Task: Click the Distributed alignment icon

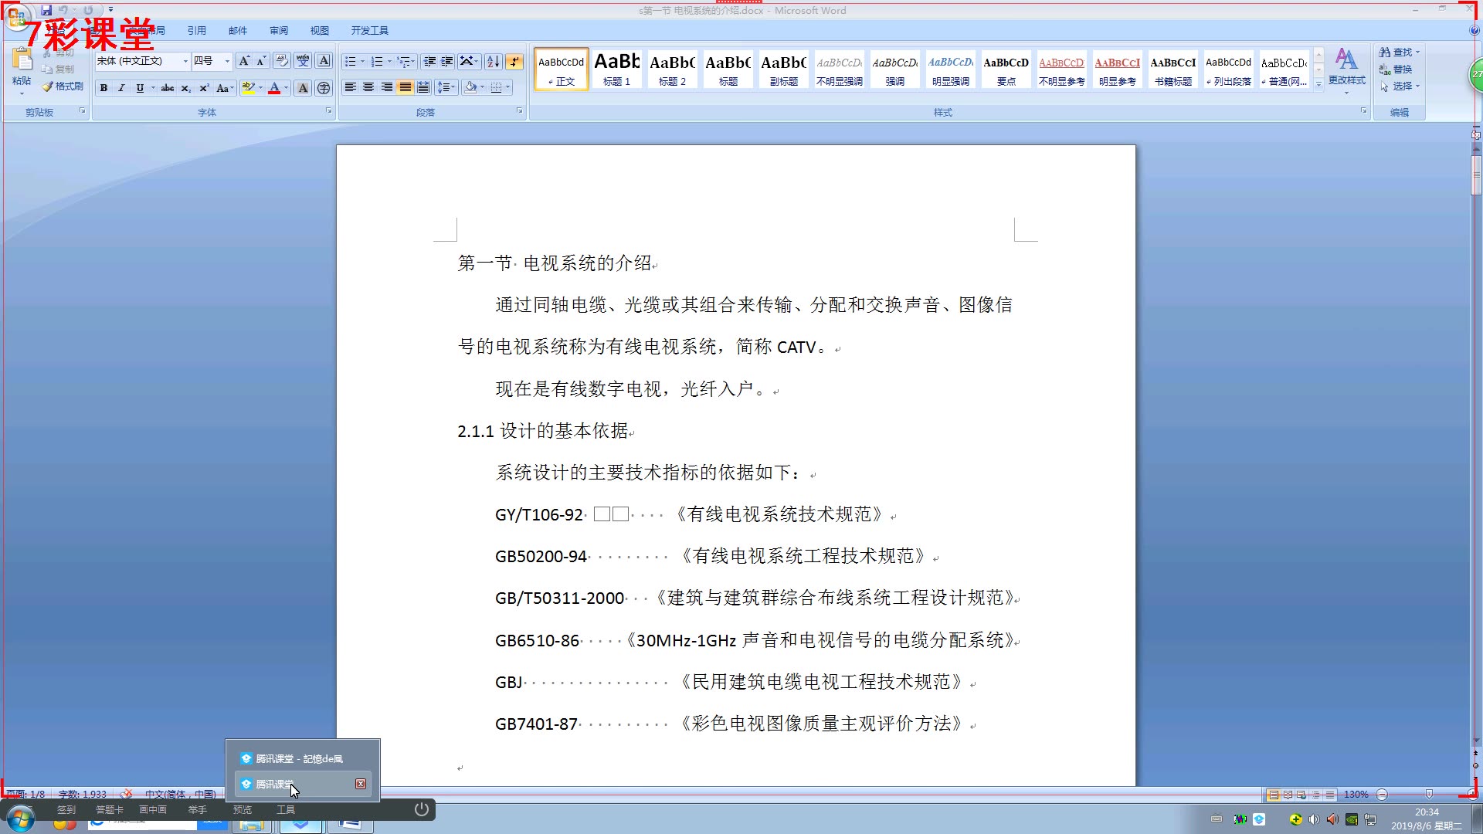Action: [x=423, y=87]
